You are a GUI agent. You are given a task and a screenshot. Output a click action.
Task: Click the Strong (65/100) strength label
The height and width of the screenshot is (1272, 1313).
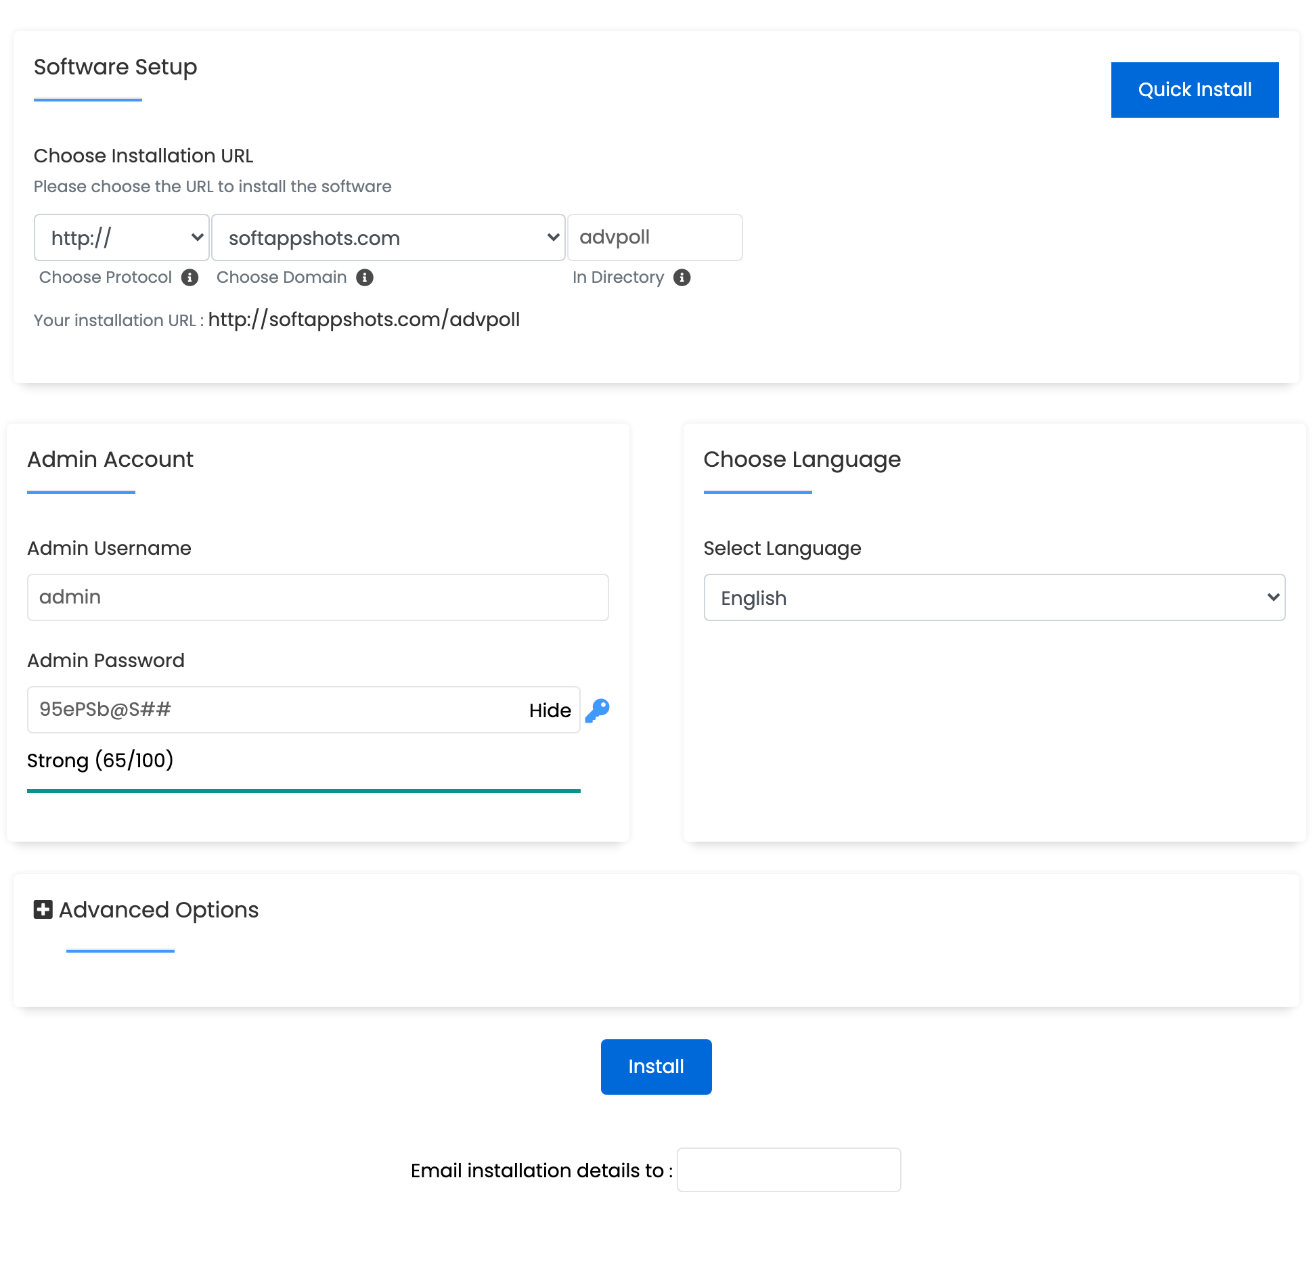coord(99,760)
